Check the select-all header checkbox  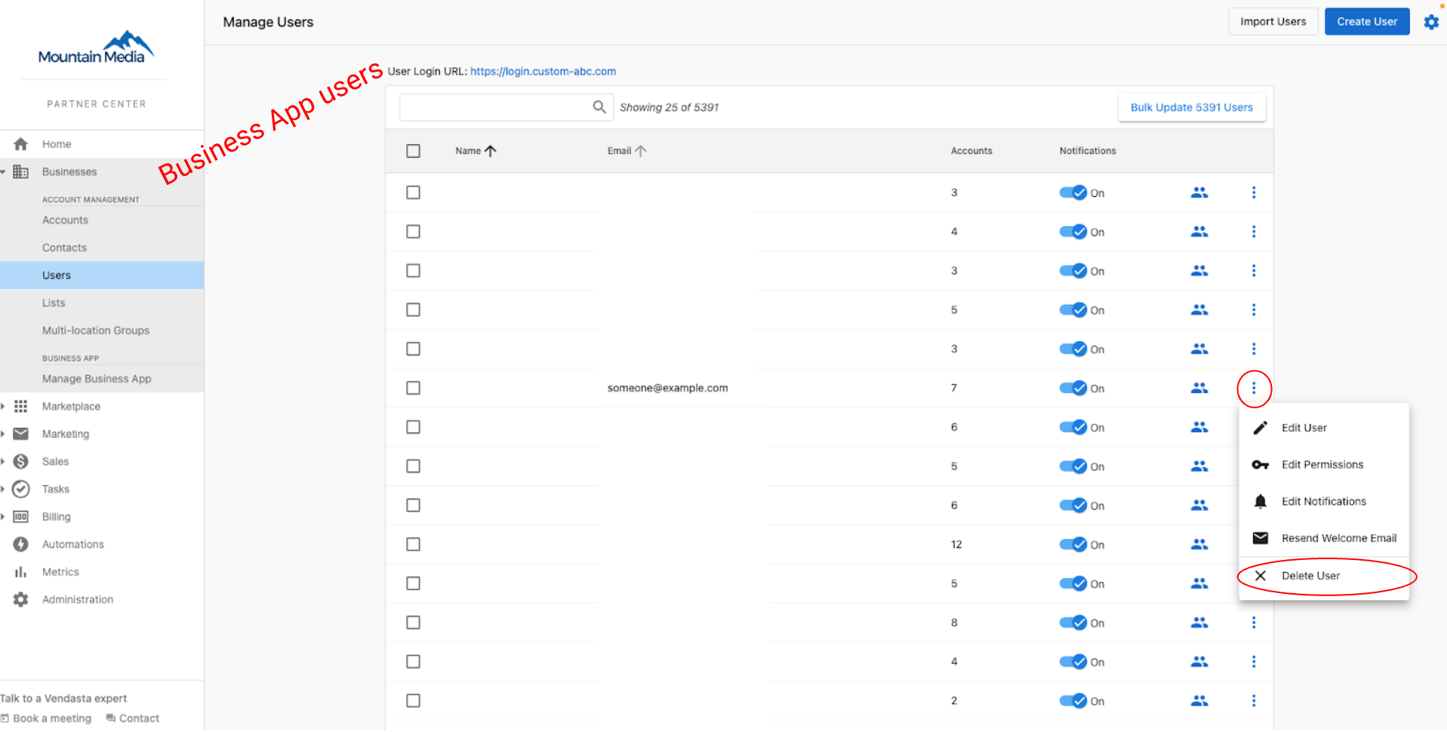click(x=413, y=151)
